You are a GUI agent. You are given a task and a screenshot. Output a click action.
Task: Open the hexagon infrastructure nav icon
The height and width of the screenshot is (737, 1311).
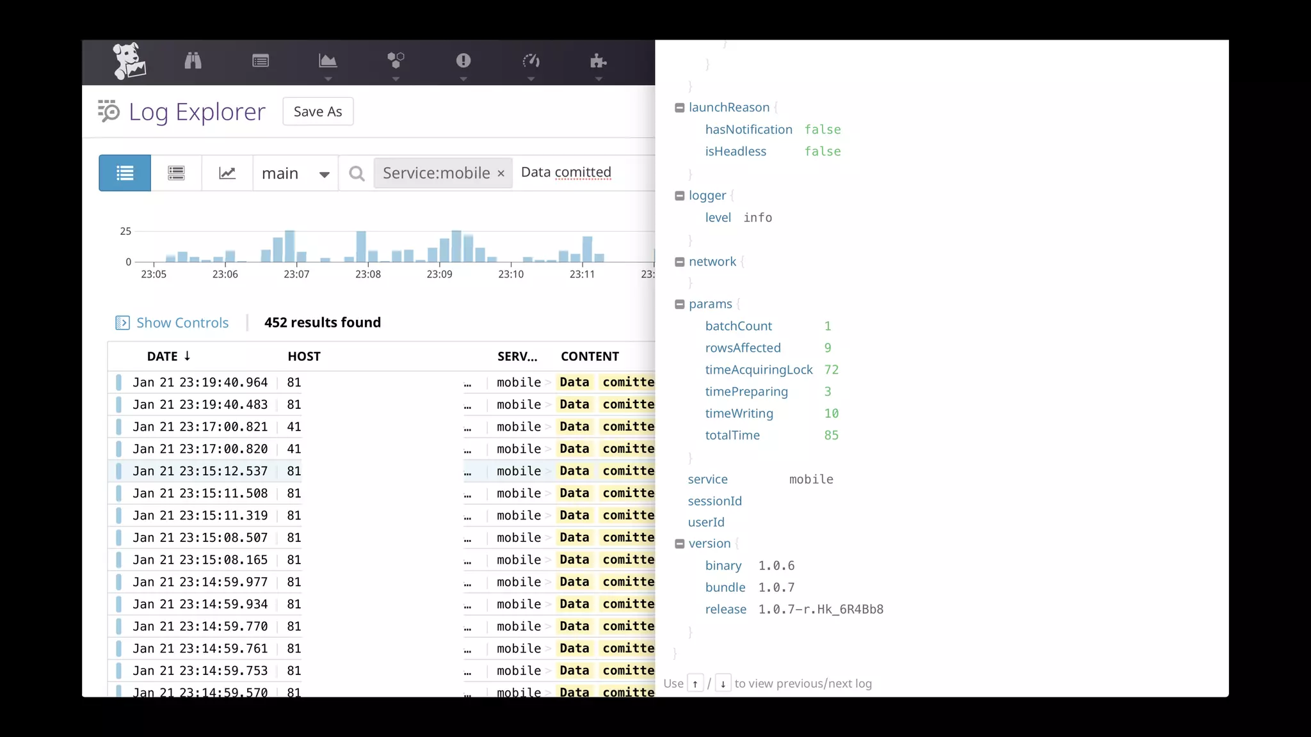(x=396, y=61)
